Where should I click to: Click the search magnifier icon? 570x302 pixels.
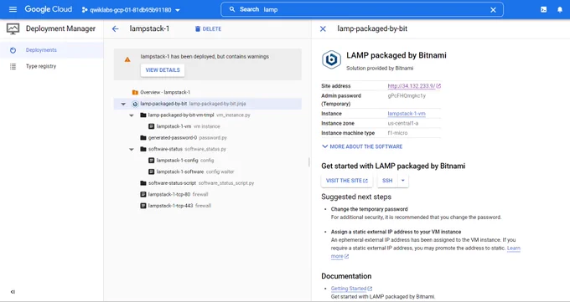click(232, 9)
